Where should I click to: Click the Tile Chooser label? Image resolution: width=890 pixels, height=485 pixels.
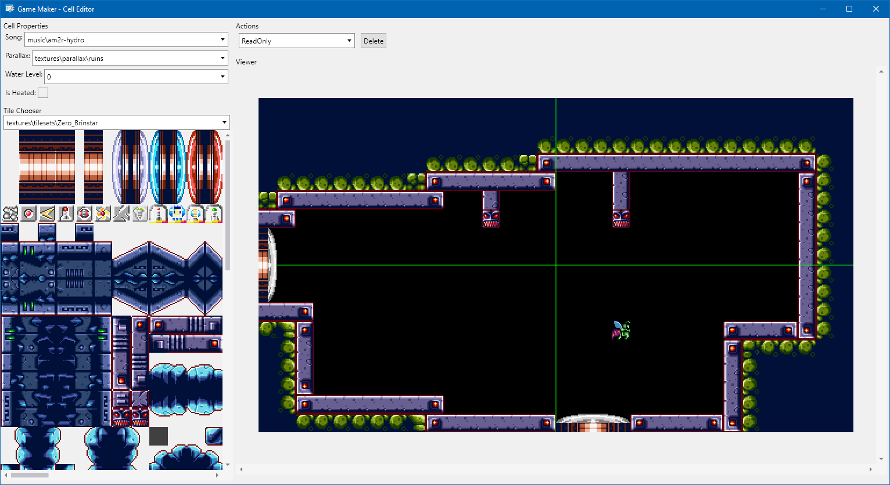pos(23,110)
